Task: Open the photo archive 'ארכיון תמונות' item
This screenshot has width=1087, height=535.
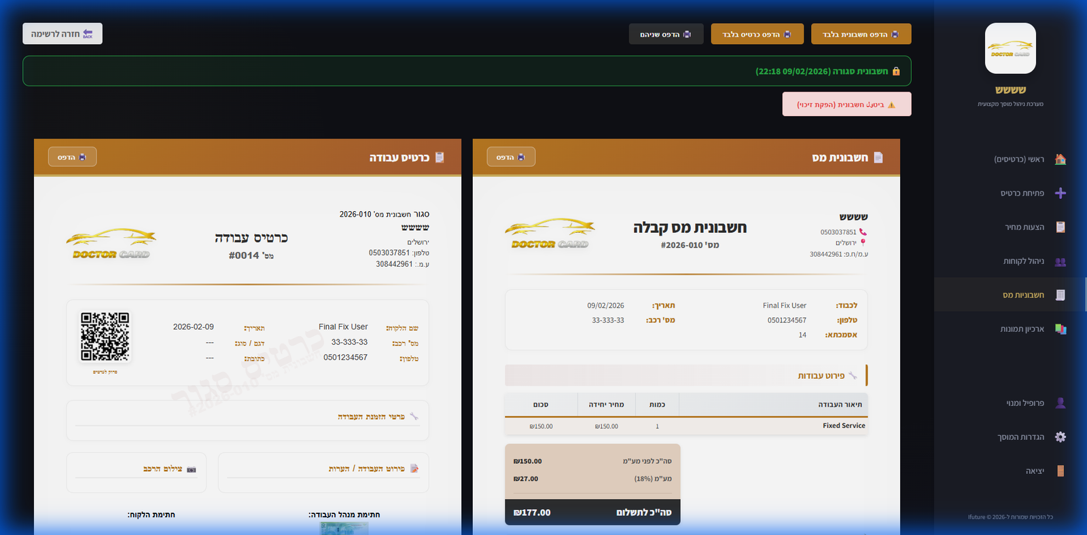Action: pos(1010,329)
